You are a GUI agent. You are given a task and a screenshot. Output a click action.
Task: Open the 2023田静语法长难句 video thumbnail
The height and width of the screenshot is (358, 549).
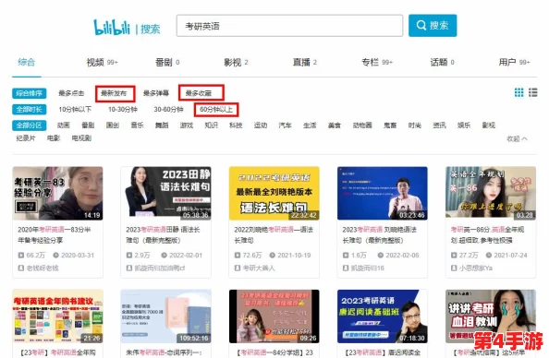(166, 194)
